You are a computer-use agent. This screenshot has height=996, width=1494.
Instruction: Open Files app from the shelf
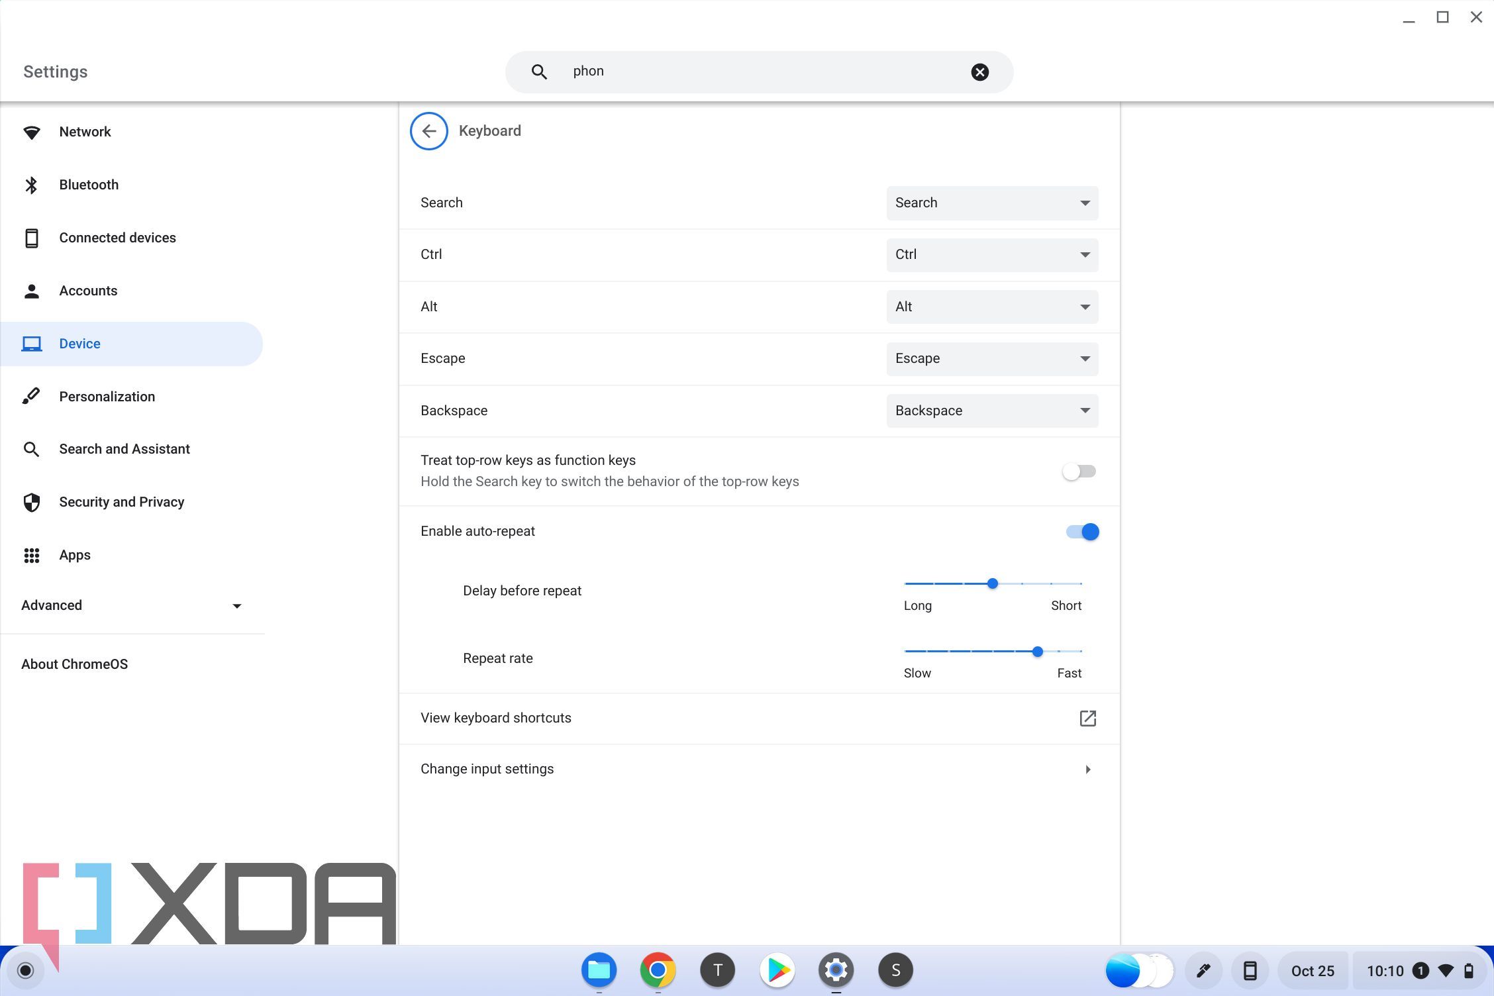(599, 970)
